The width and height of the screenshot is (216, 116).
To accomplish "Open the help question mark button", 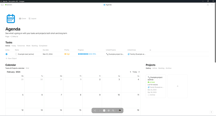I will (211, 112).
